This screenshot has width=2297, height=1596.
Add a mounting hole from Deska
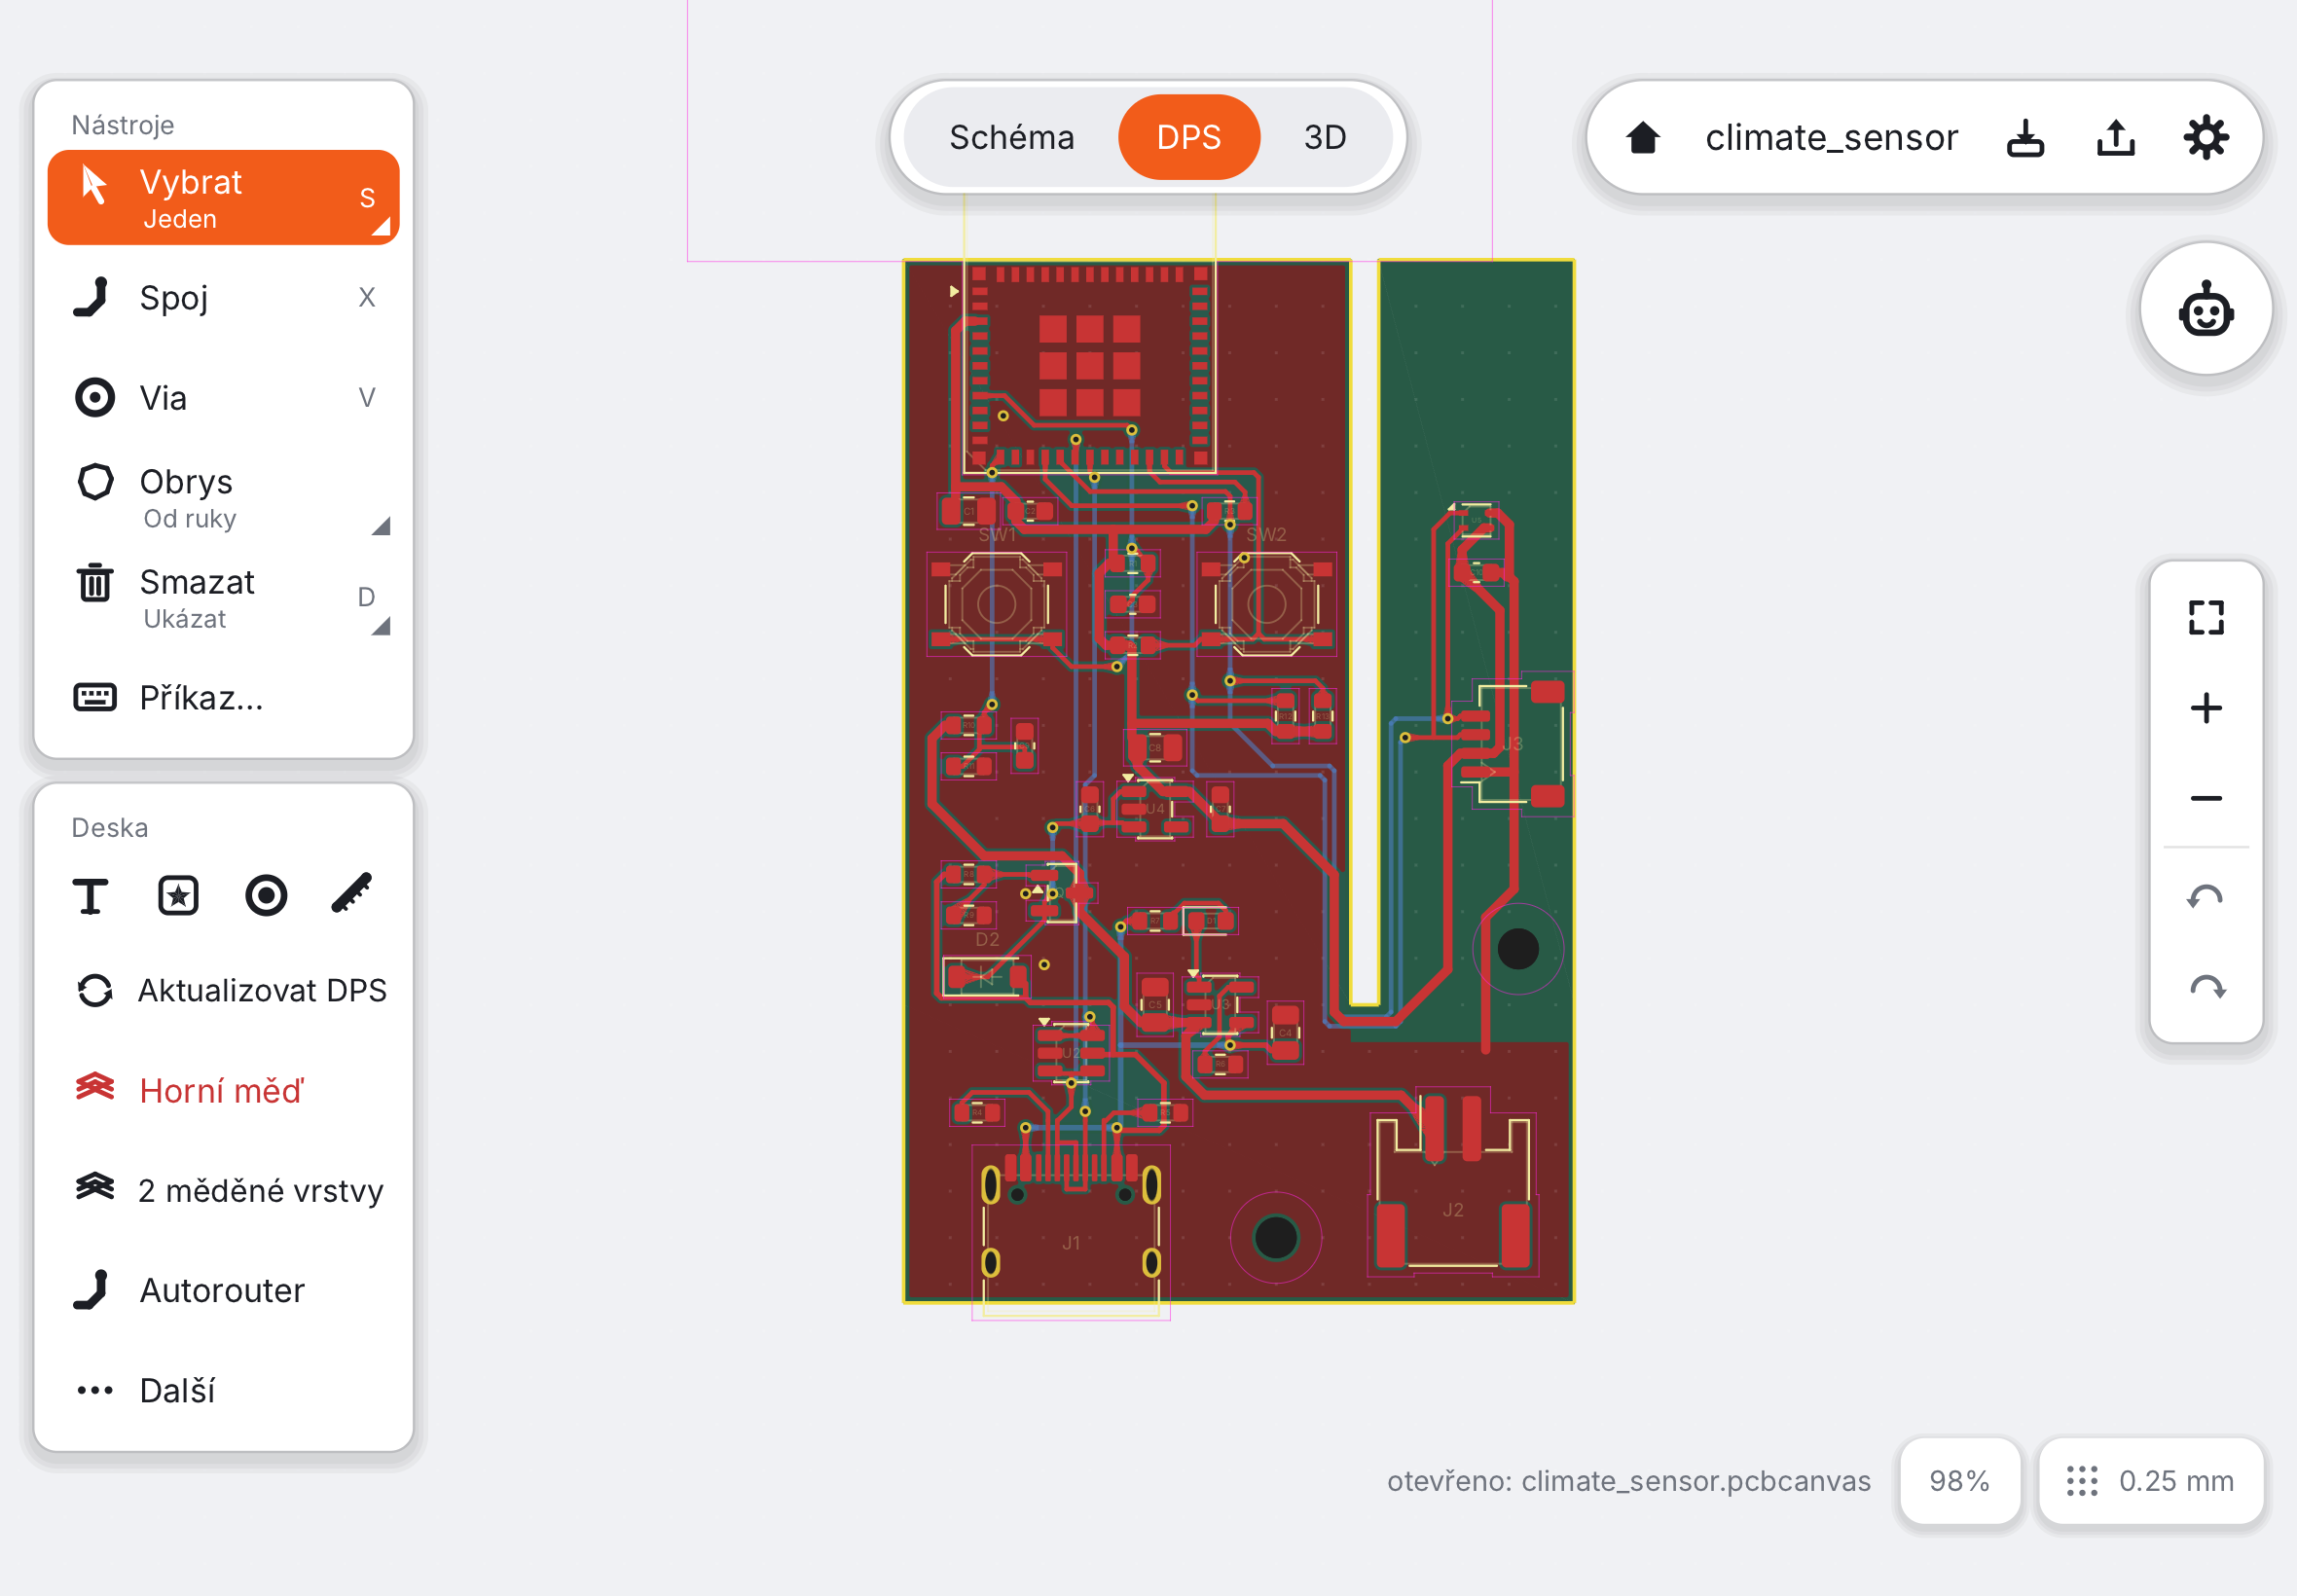pos(266,896)
